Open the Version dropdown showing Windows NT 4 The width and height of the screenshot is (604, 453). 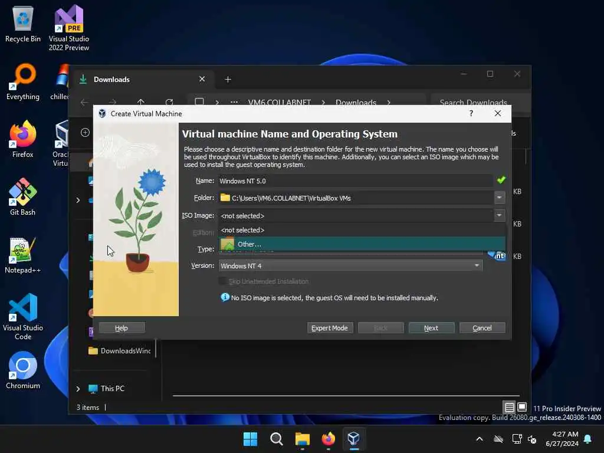point(350,266)
